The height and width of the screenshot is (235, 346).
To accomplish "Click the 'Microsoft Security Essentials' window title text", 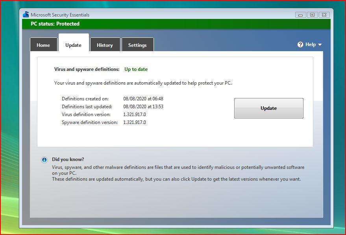I will click(60, 15).
